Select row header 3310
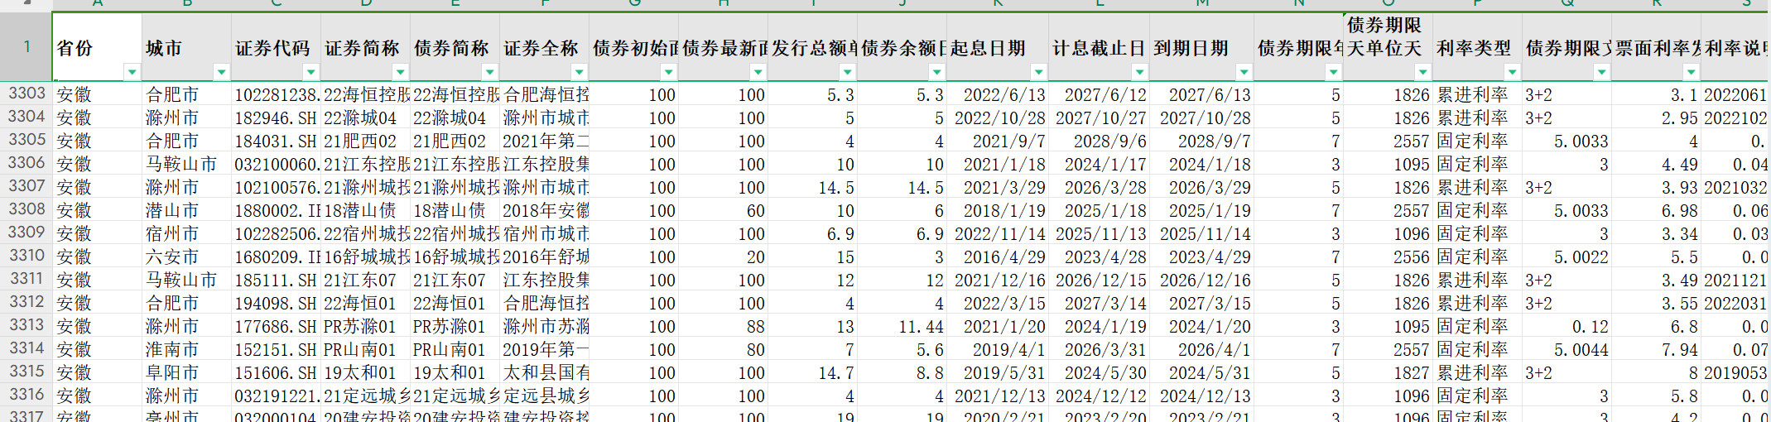 pyautogui.click(x=26, y=257)
